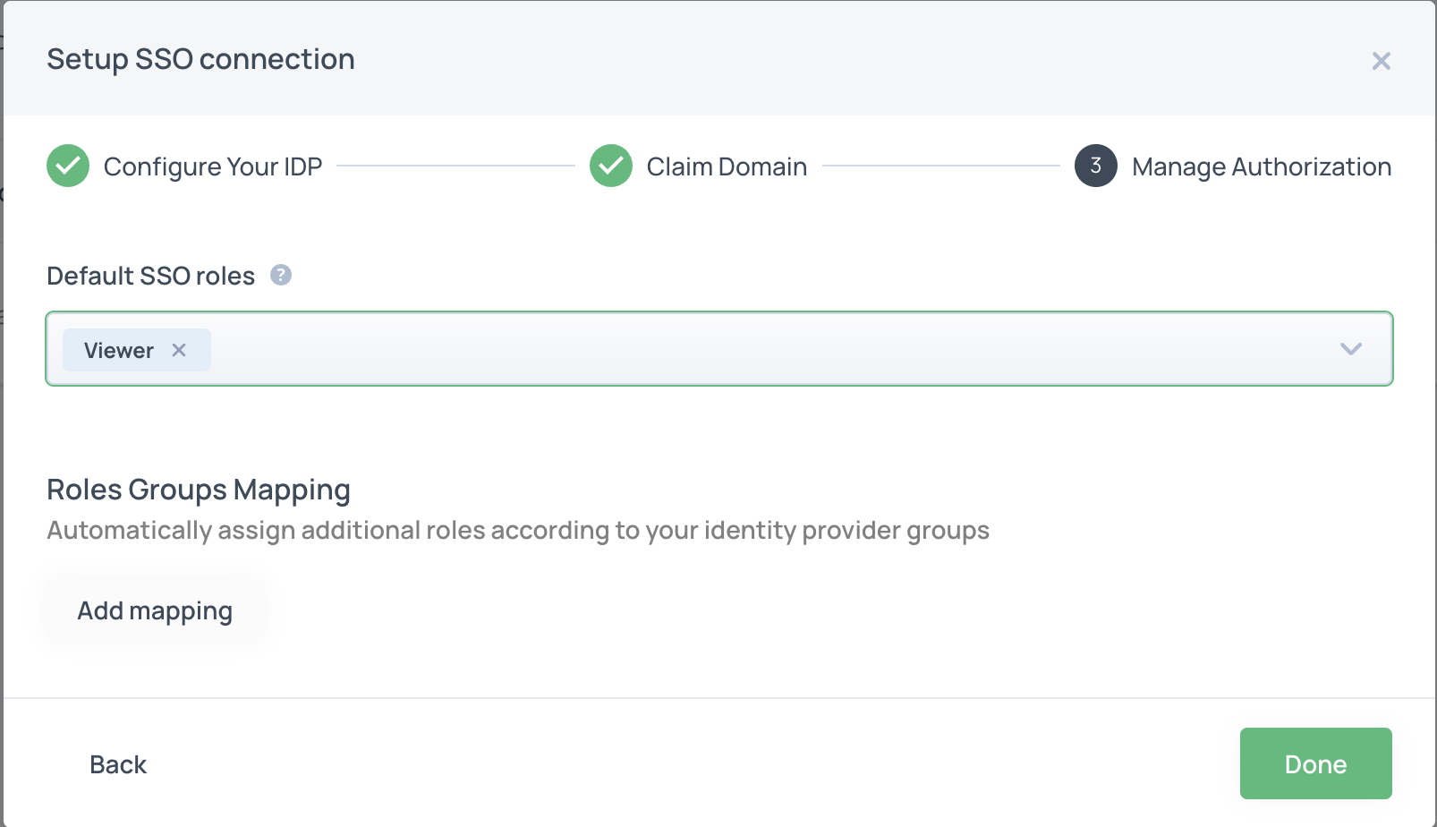Select the Viewer role tag

click(118, 350)
